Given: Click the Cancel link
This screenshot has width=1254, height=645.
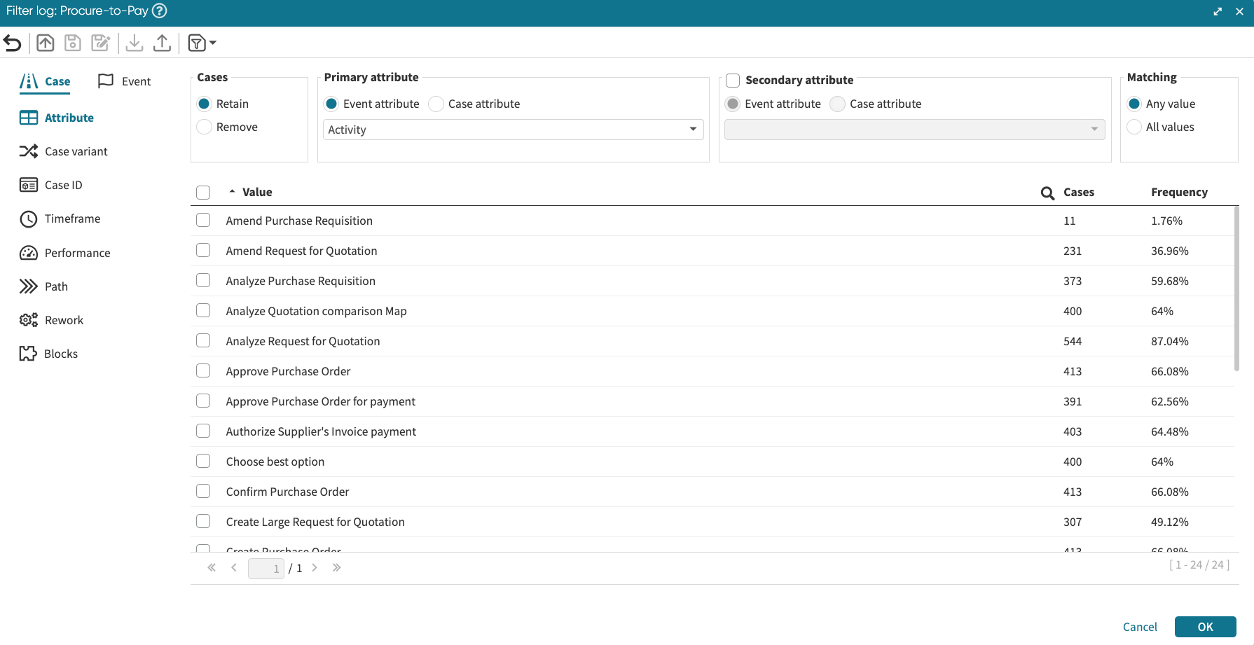Looking at the screenshot, I should [x=1140, y=627].
